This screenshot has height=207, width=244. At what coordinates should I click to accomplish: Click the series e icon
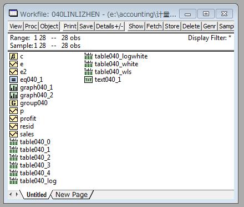click(13, 64)
